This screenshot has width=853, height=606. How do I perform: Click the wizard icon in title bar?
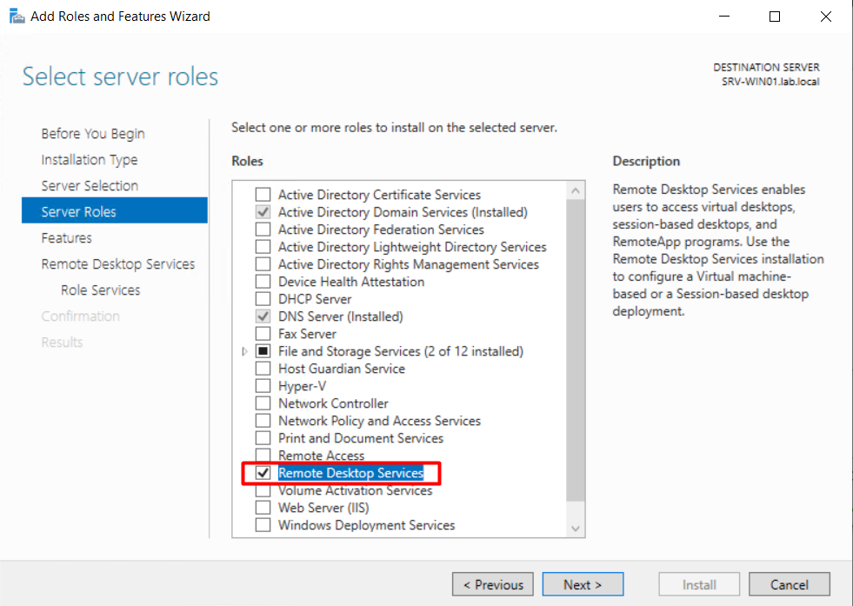(x=17, y=17)
